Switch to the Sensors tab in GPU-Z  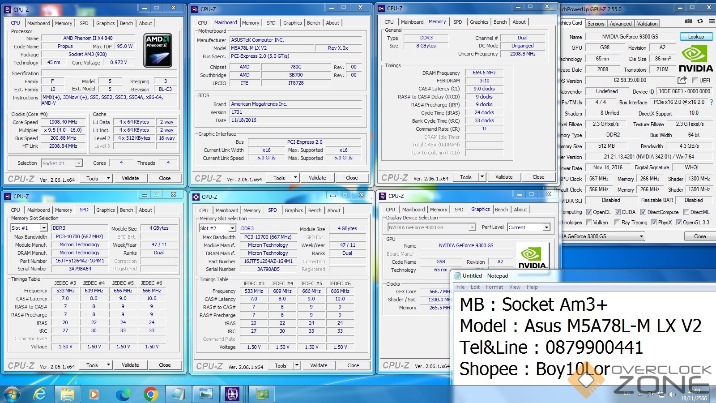[x=596, y=24]
